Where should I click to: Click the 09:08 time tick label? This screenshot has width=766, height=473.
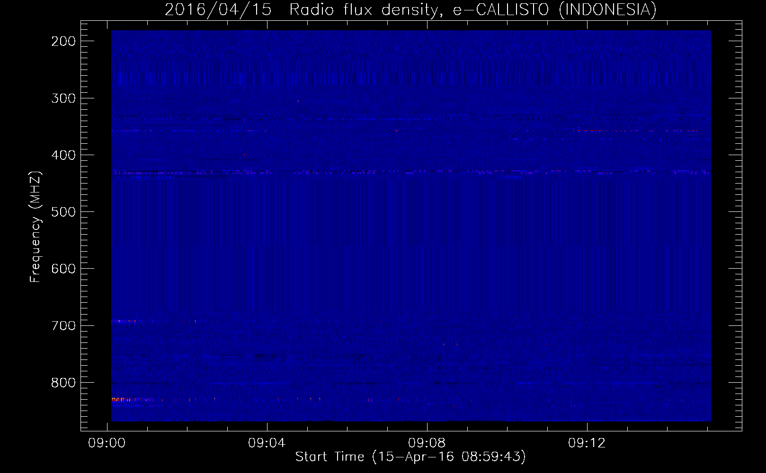click(427, 443)
